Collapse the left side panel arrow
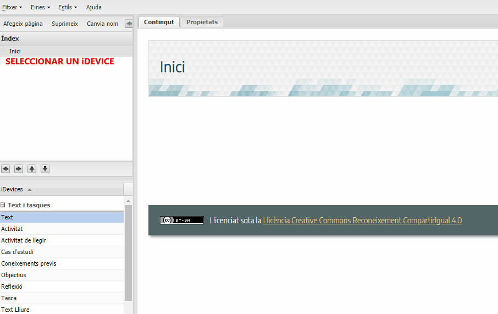This screenshot has width=498, height=314. click(x=129, y=24)
